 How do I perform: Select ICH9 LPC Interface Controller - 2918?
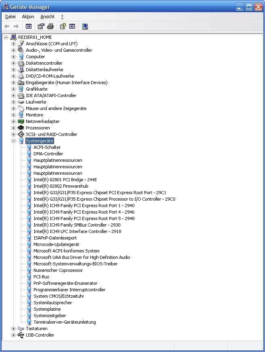coord(77,231)
